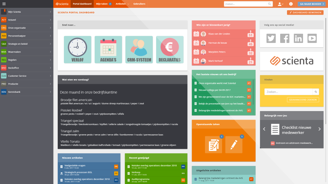Click the ACT icon beside Actueel
328x184 pixels.
click(x=4, y=20)
